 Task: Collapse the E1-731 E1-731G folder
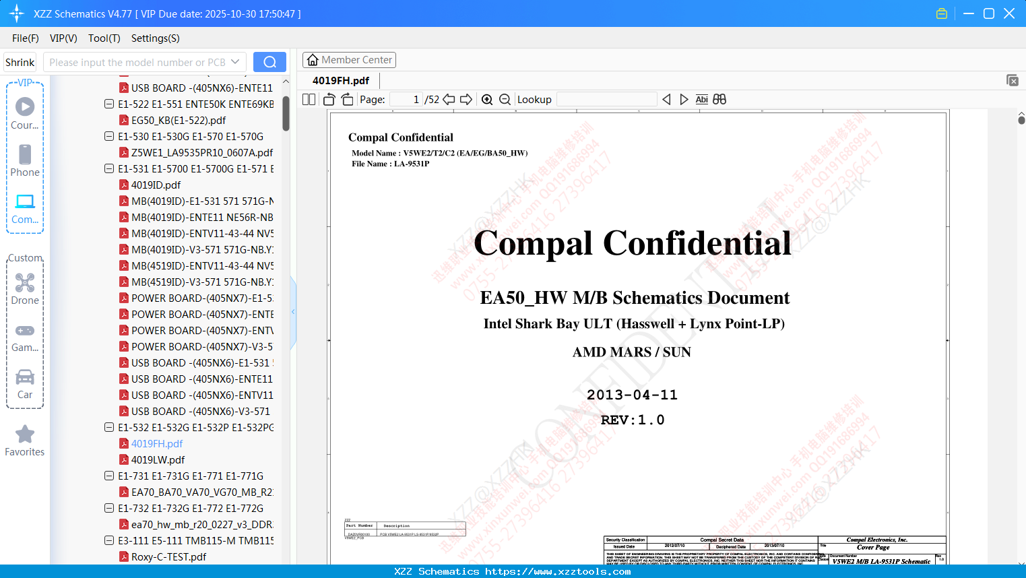(x=109, y=476)
